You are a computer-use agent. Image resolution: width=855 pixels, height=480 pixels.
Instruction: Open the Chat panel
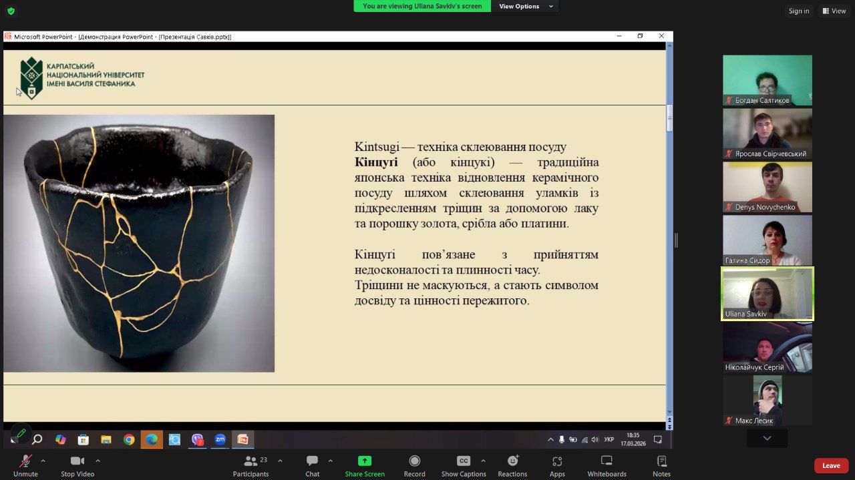click(312, 461)
